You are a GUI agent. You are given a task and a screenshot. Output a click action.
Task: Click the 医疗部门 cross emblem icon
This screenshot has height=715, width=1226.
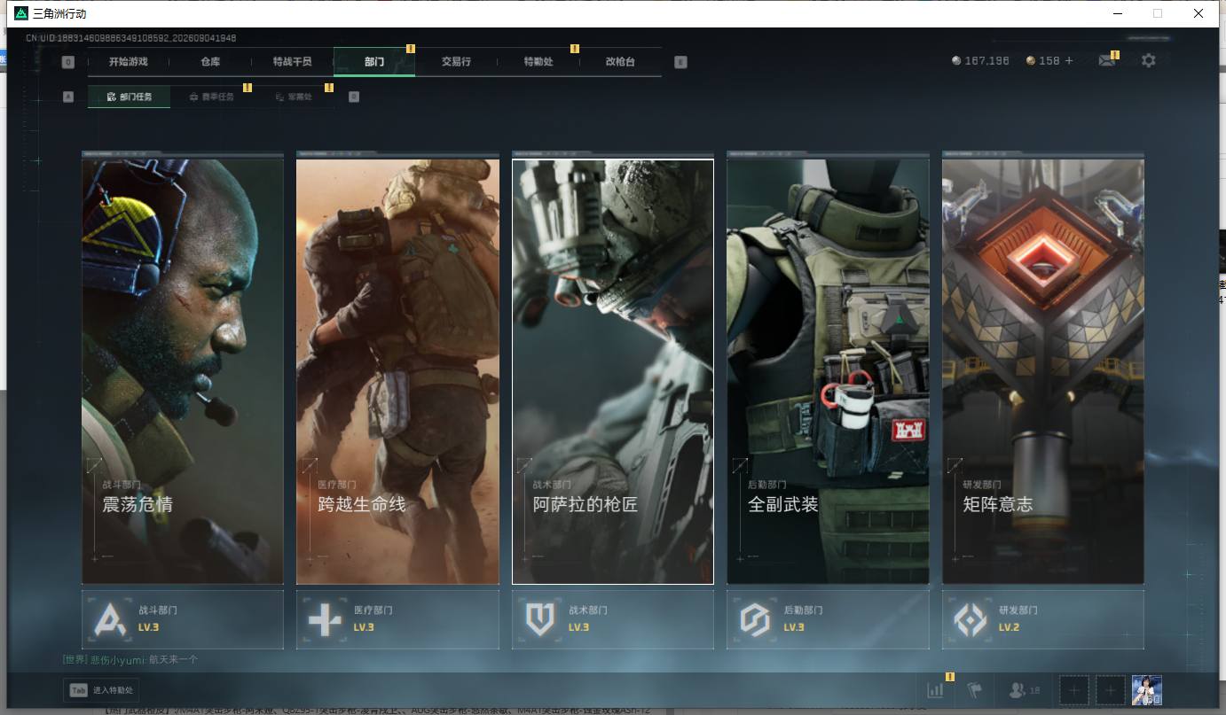(x=325, y=620)
